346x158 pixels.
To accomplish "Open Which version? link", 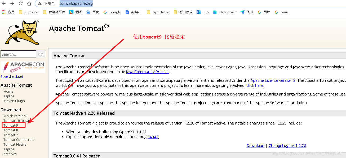I will [15, 116].
